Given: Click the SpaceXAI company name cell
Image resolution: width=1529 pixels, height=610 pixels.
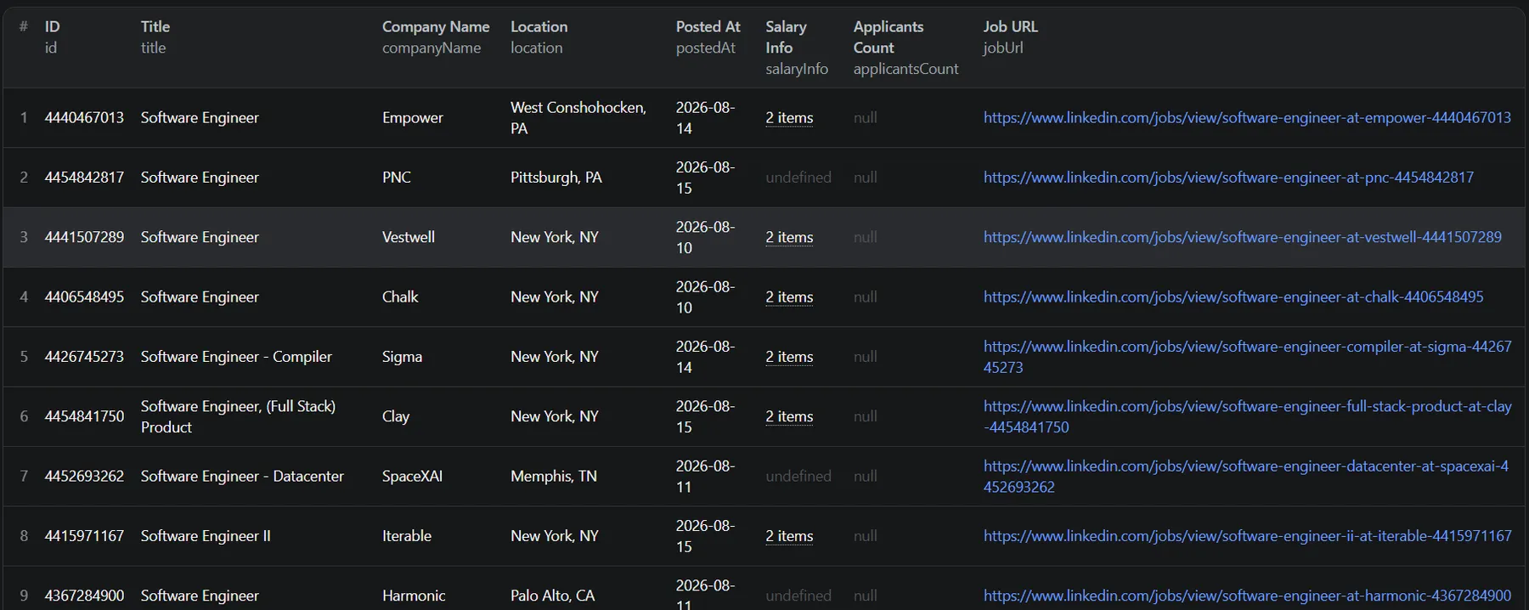Looking at the screenshot, I should pyautogui.click(x=412, y=476).
